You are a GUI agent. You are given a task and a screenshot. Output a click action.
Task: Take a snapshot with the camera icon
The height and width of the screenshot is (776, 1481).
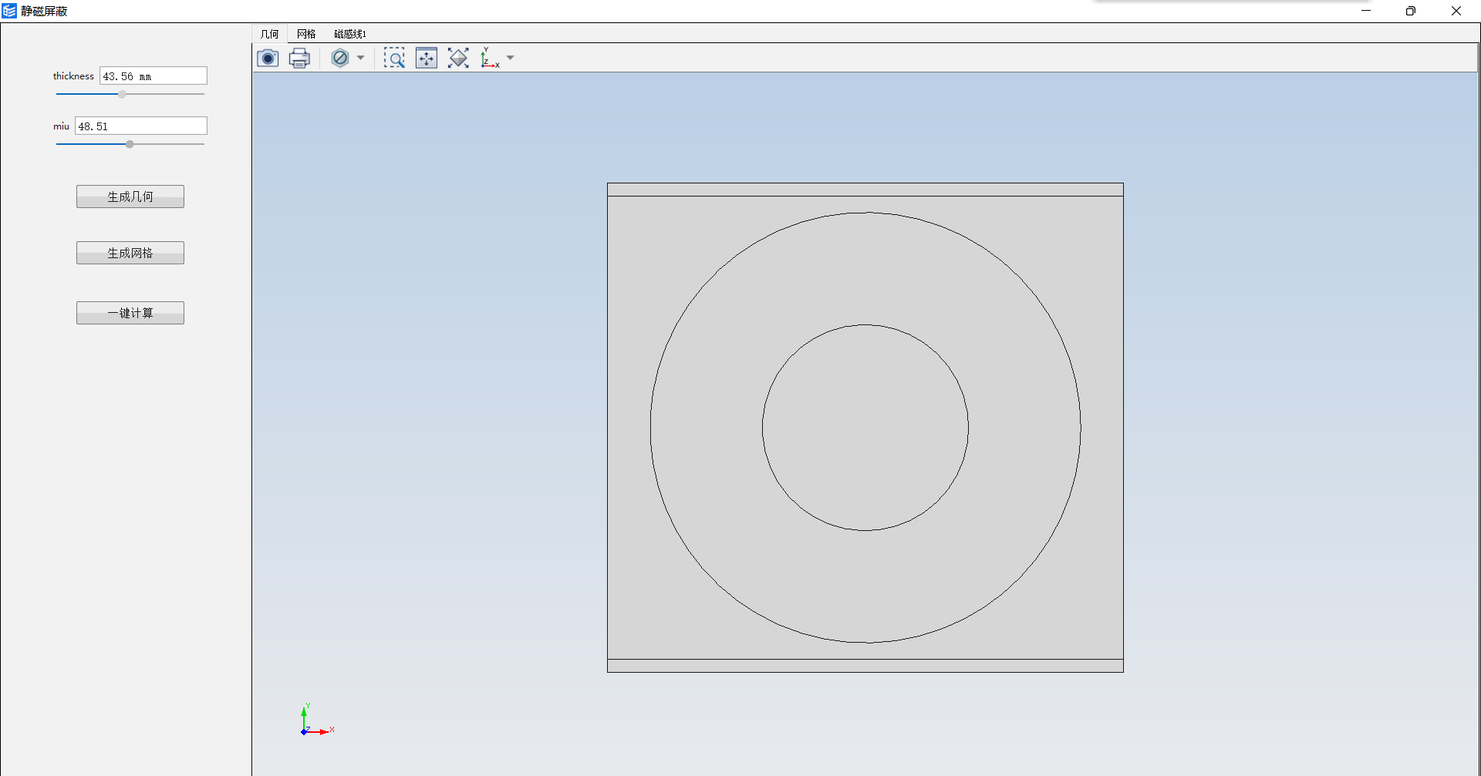[268, 58]
